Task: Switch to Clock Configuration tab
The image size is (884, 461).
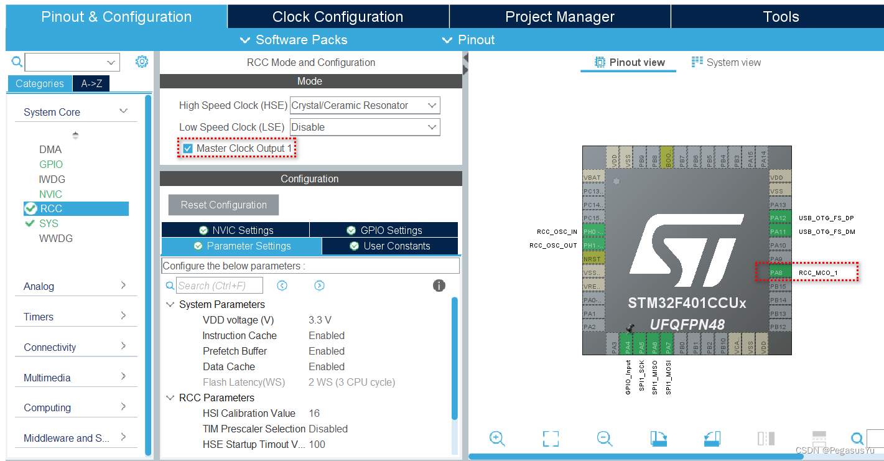Action: point(338,17)
